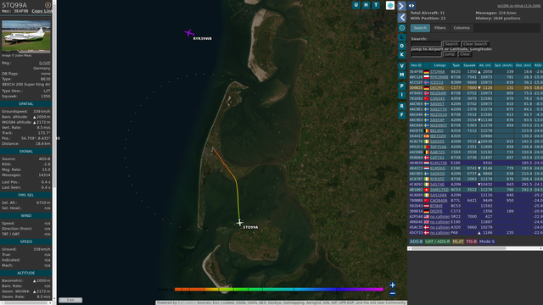Open the registration link under Reg.
This screenshot has height=305, width=543.
(45, 63)
